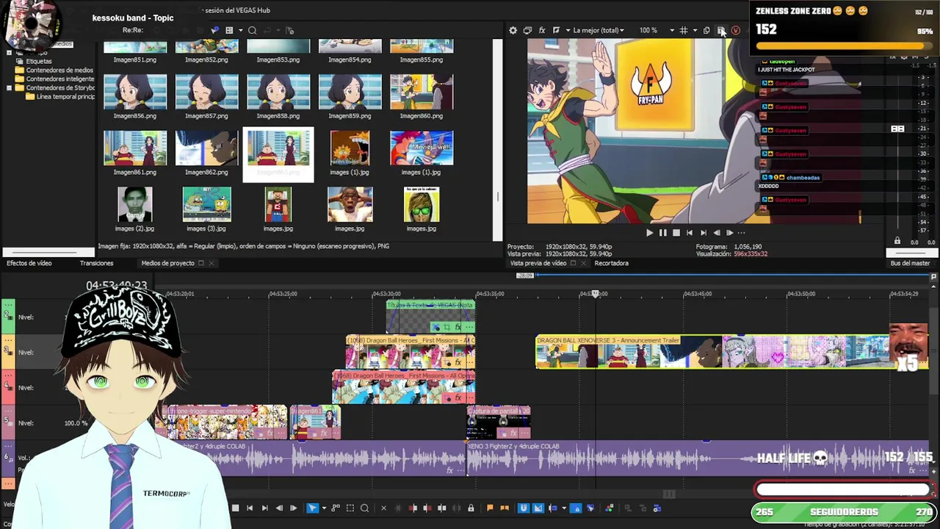Screen dimensions: 940x529
Task: Play the video preview
Action: 649,233
